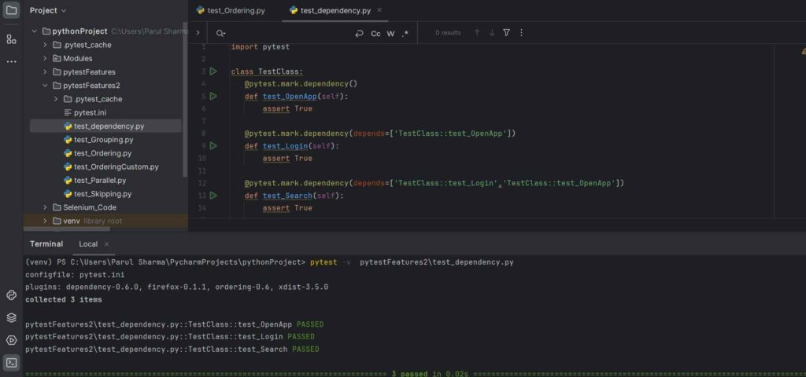806x377 pixels.
Task: Switch to the test_Ordering.py editor tab
Action: [231, 10]
